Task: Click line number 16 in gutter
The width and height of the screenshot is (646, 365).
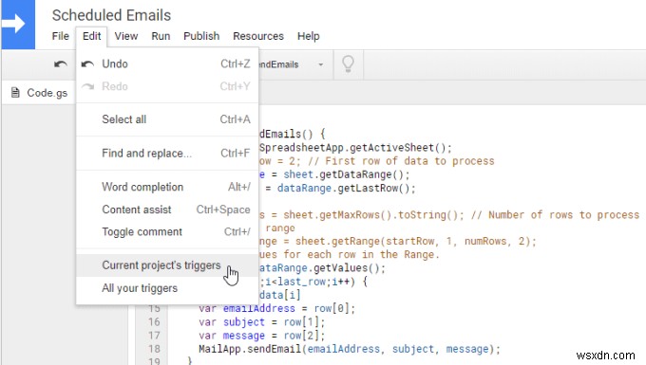Action: point(154,321)
